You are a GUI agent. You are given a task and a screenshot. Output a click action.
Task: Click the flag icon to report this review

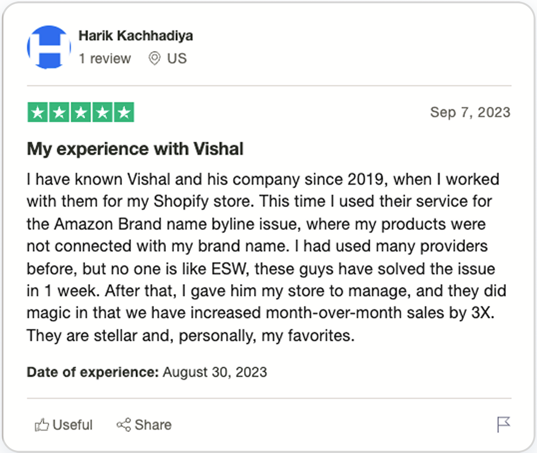504,424
